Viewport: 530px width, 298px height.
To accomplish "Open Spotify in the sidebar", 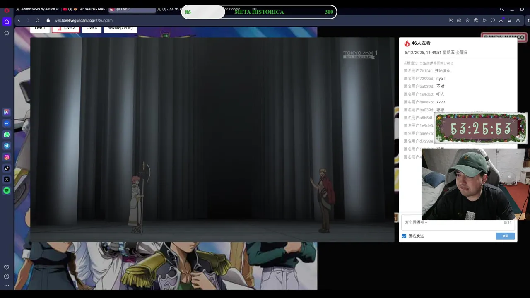I will click(x=7, y=190).
